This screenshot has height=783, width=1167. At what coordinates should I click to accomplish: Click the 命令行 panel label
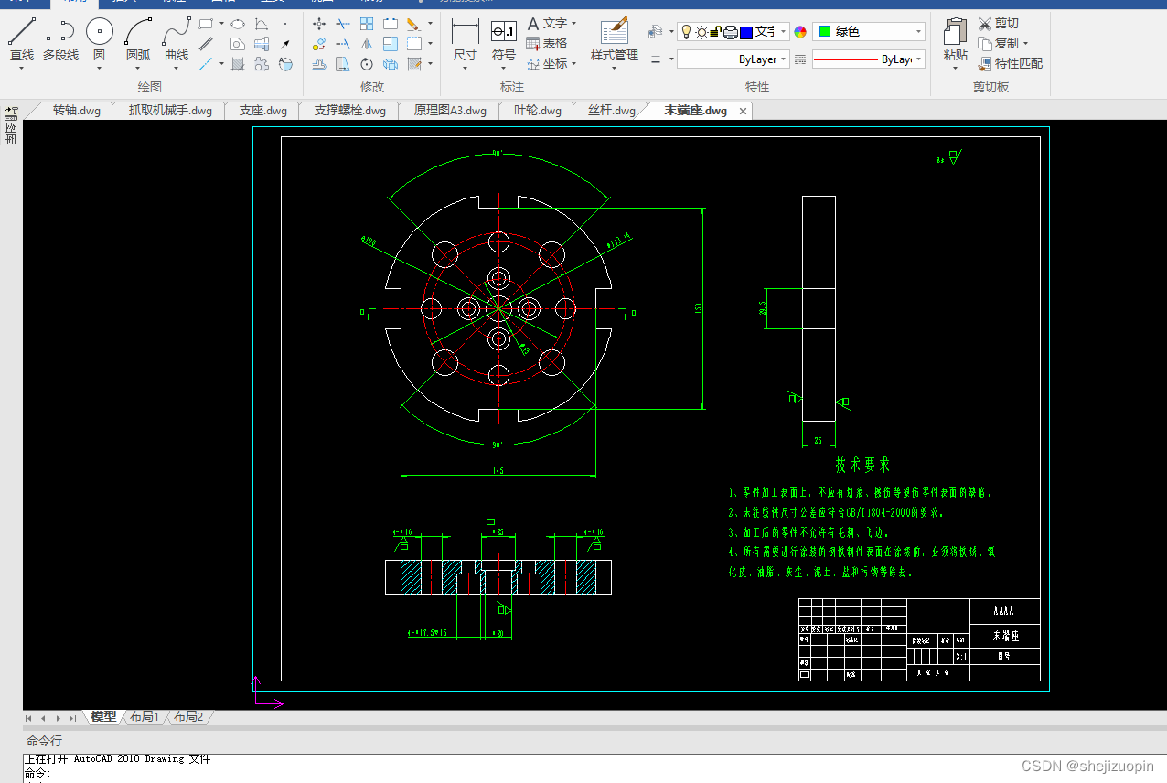pyautogui.click(x=44, y=740)
